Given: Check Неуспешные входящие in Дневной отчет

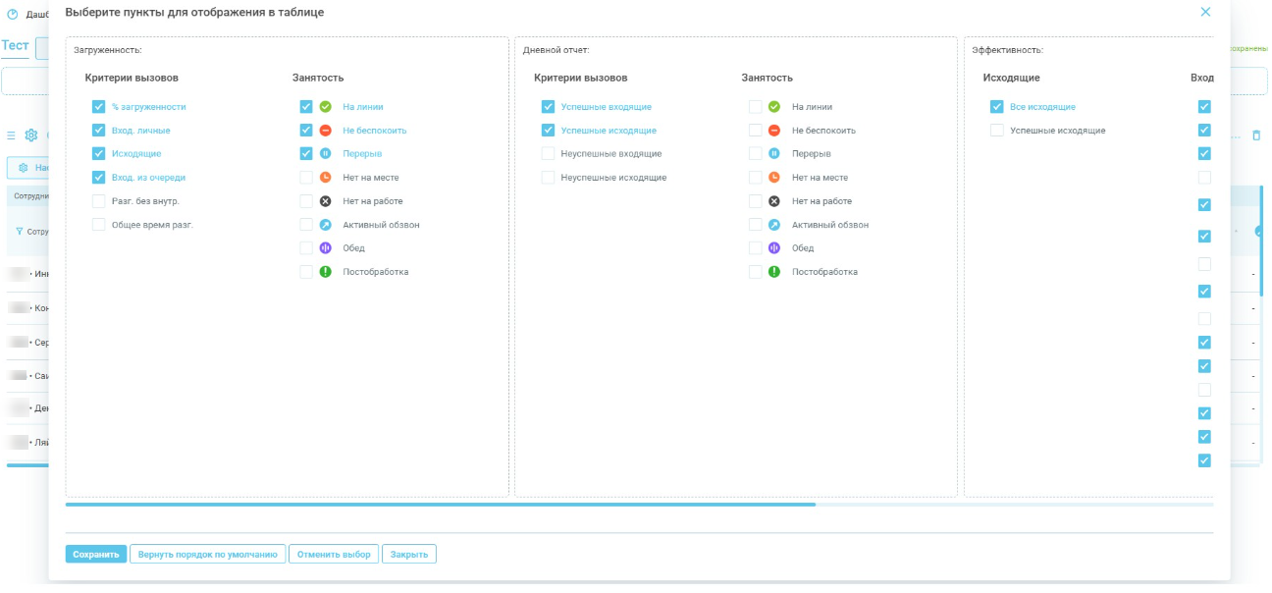Looking at the screenshot, I should click(548, 154).
